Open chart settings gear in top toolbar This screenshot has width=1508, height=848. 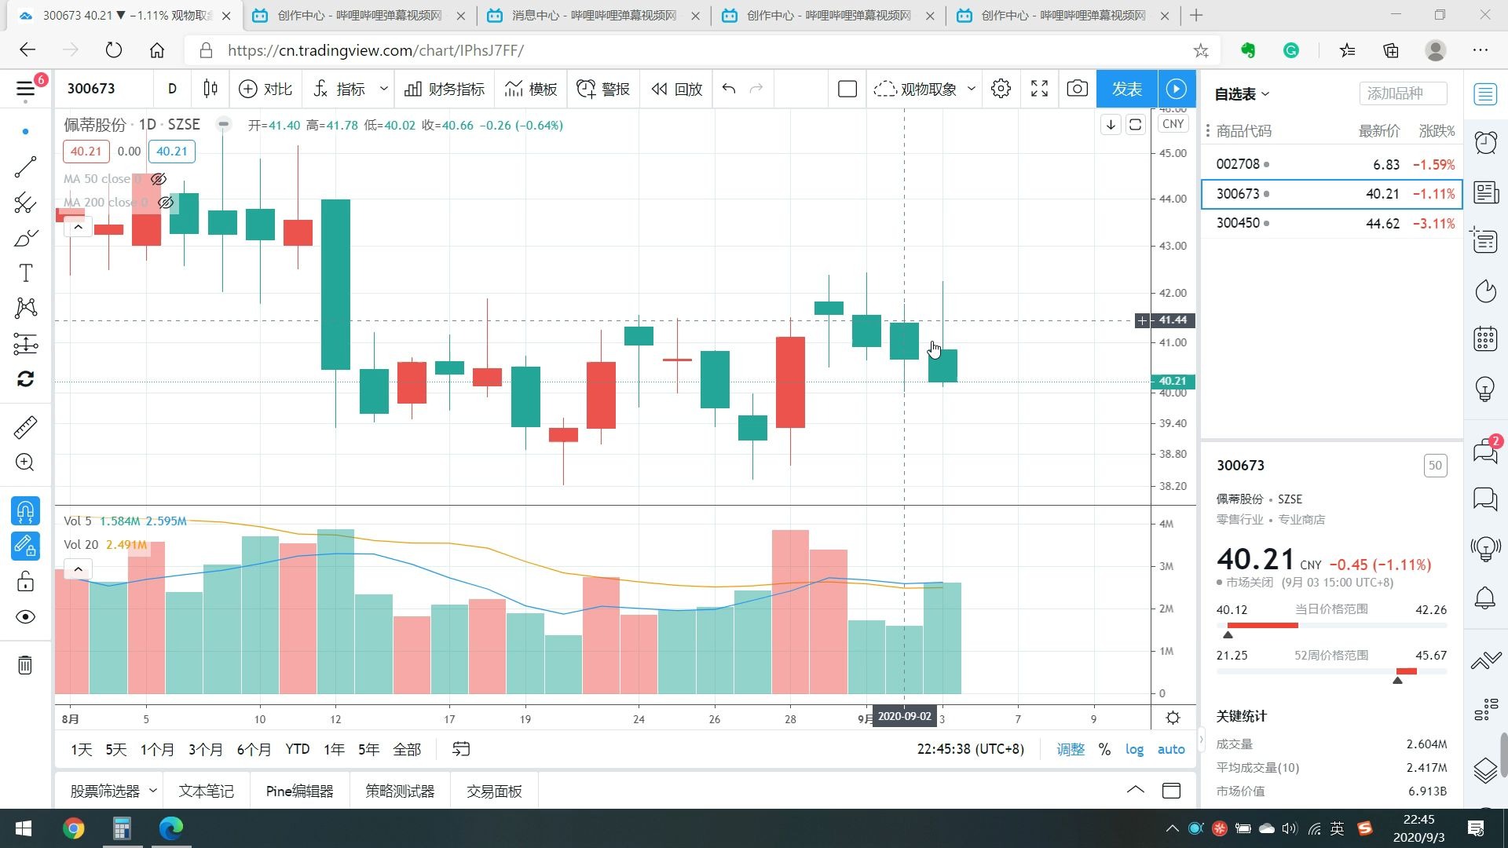[x=1001, y=89]
